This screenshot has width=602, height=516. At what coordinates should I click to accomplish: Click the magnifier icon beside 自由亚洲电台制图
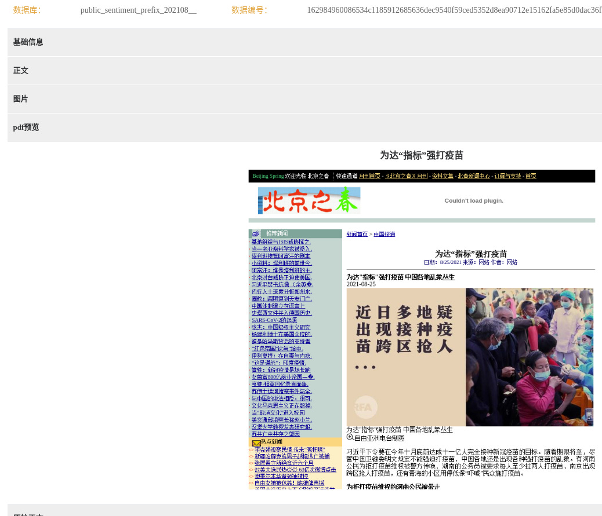(350, 437)
